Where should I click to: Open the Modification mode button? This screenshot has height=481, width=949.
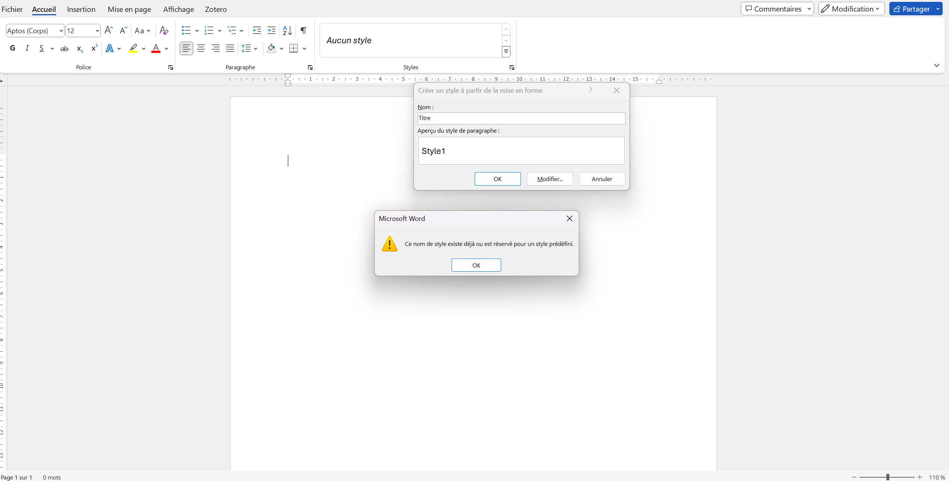tap(851, 9)
